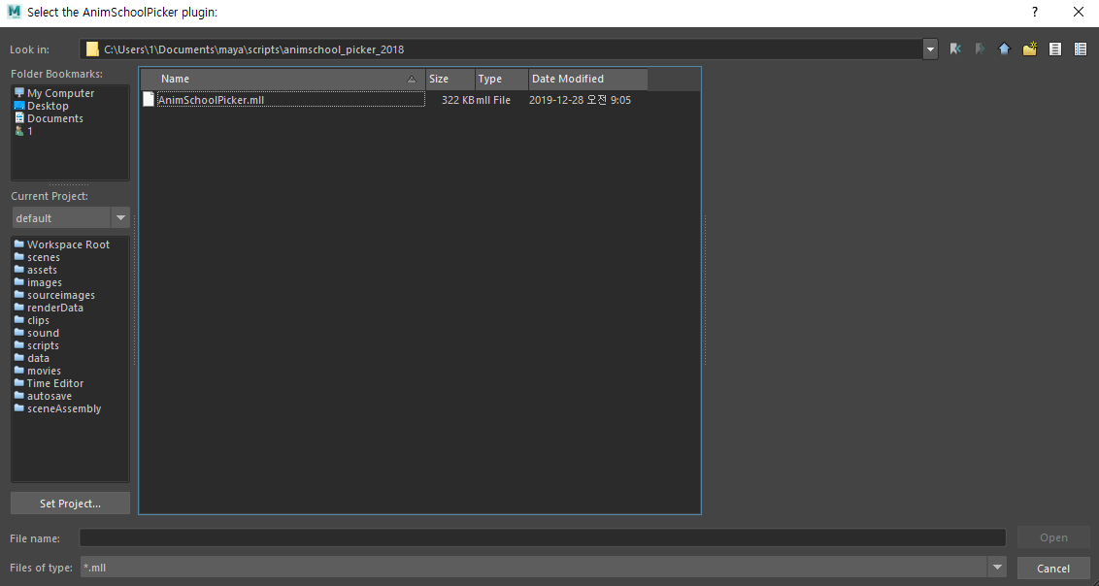This screenshot has width=1099, height=586.
Task: Open the scripts project folder
Action: point(43,345)
